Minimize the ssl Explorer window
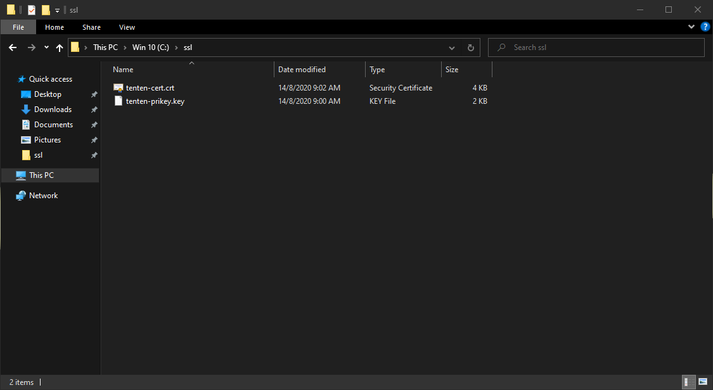 coord(639,9)
